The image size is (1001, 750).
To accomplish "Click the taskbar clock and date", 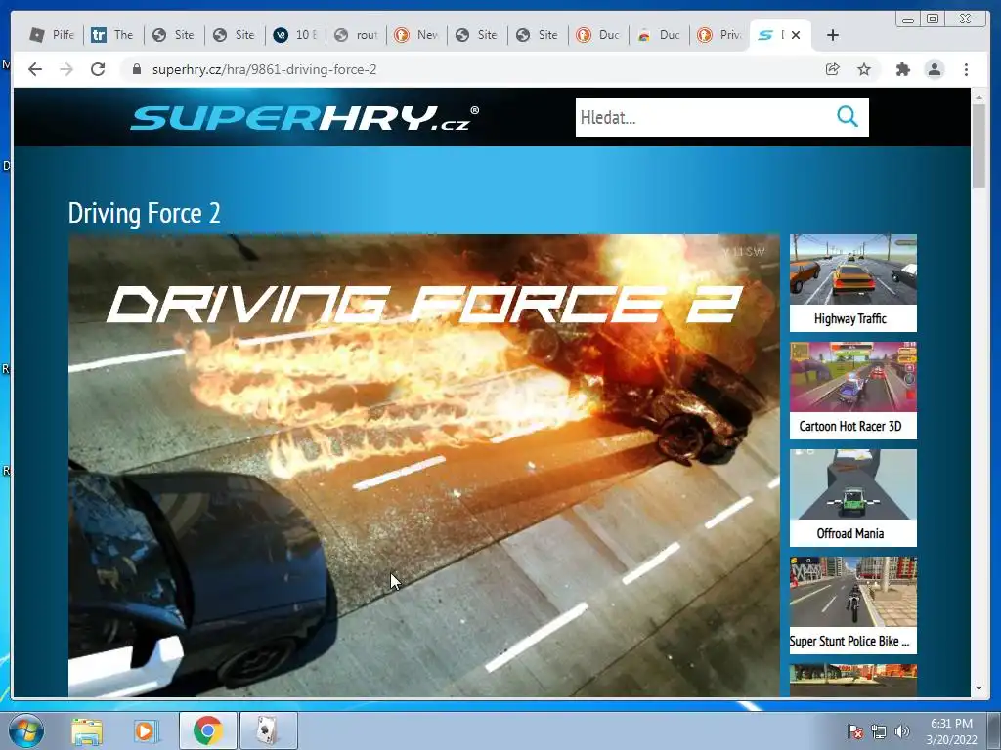I will [x=951, y=731].
